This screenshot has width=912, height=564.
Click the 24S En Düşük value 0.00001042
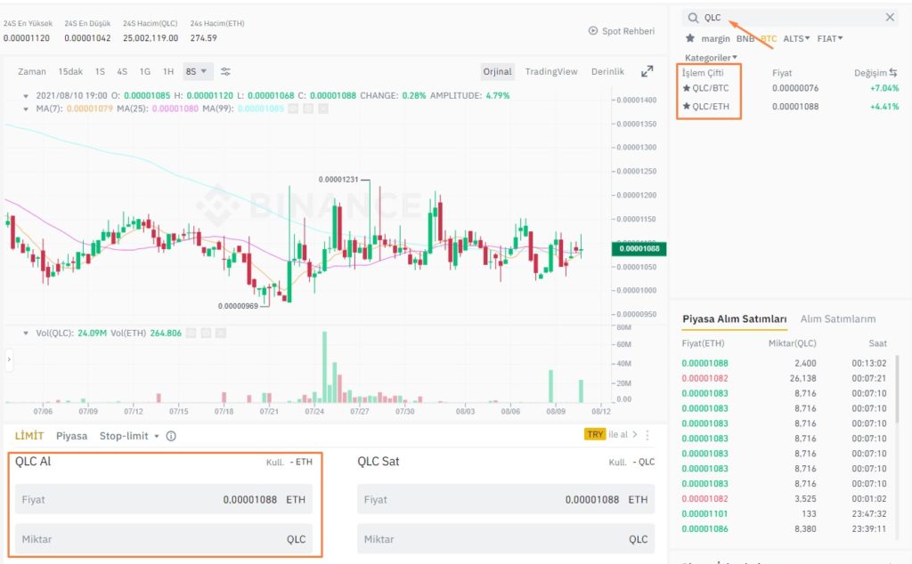click(x=87, y=37)
